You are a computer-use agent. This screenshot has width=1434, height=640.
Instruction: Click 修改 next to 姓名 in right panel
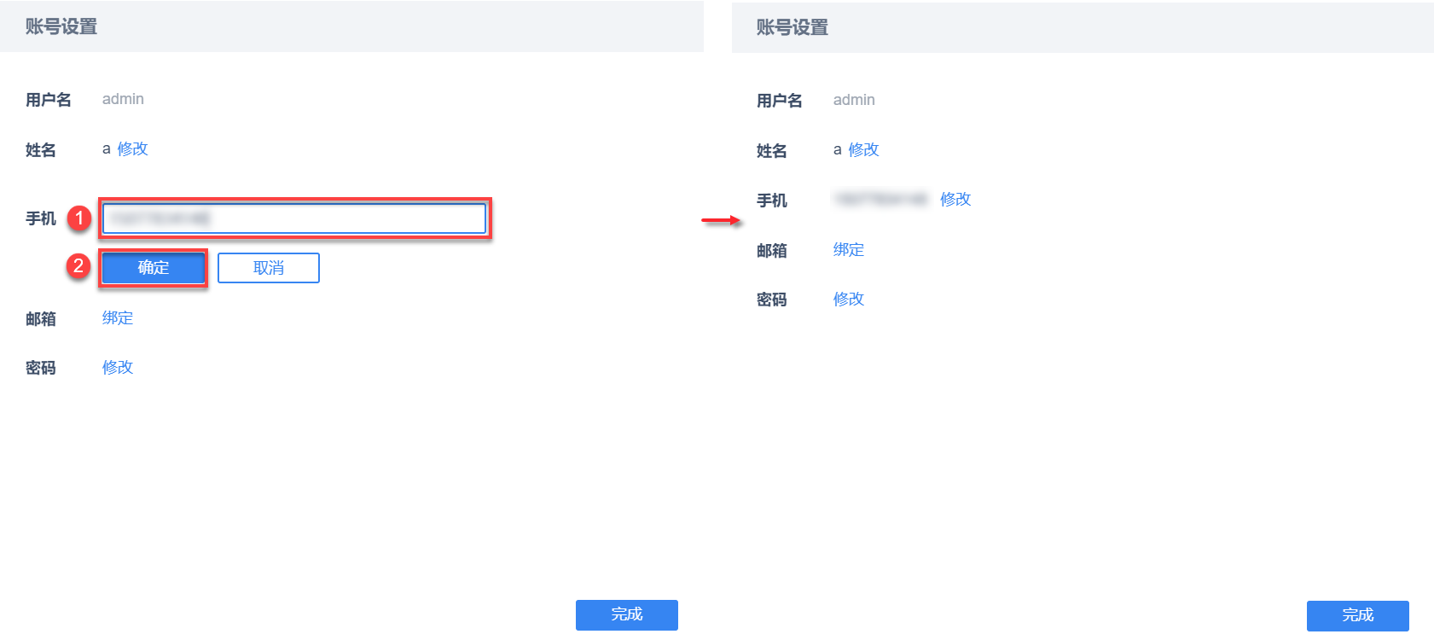(863, 149)
